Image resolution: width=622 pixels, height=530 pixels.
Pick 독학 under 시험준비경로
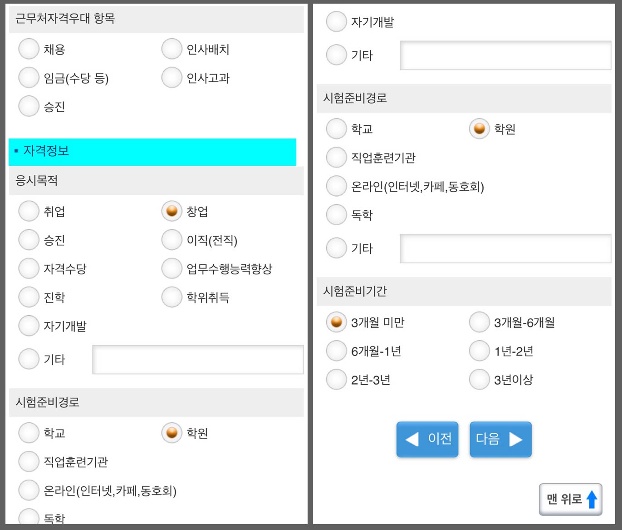tap(336, 214)
